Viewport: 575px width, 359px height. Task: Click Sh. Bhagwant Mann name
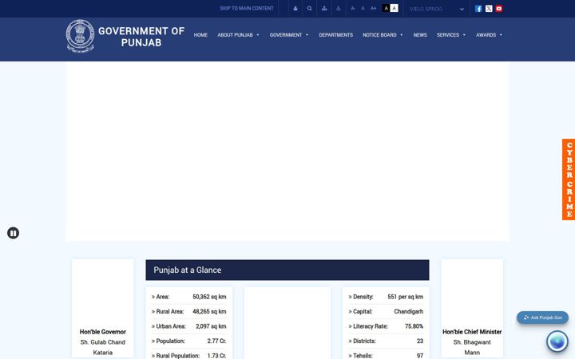click(x=472, y=347)
